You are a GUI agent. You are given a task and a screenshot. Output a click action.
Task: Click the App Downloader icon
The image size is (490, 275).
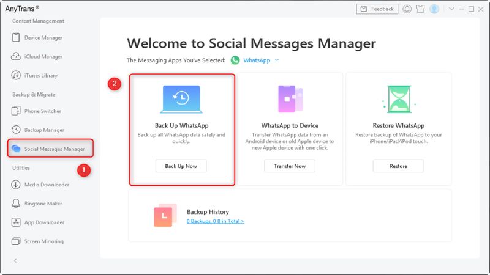pyautogui.click(x=16, y=222)
